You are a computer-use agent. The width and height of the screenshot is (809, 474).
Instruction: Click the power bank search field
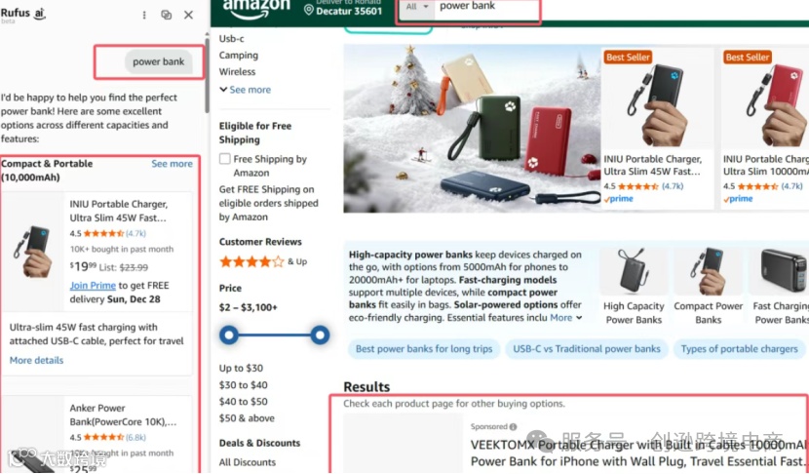pyautogui.click(x=487, y=7)
